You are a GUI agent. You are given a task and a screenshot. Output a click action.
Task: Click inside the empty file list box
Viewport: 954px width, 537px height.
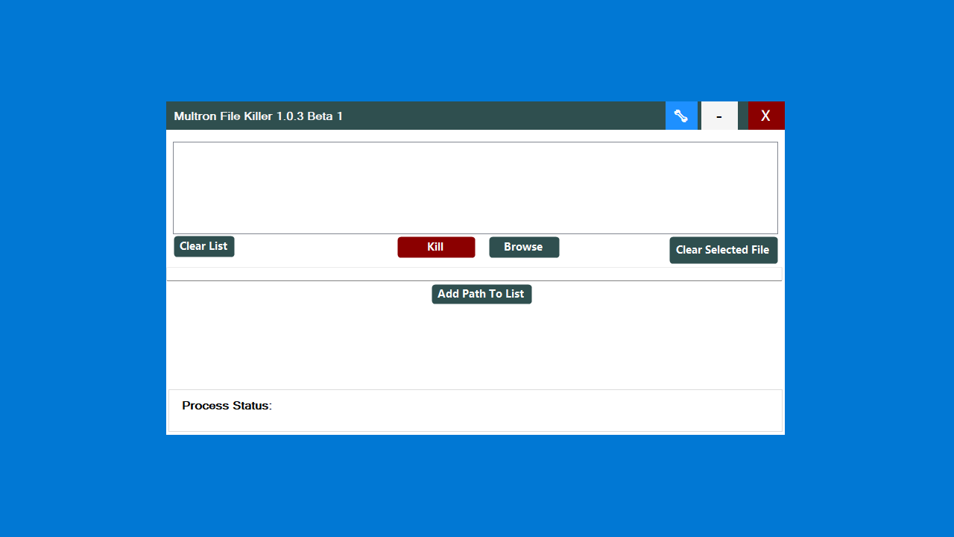475,187
